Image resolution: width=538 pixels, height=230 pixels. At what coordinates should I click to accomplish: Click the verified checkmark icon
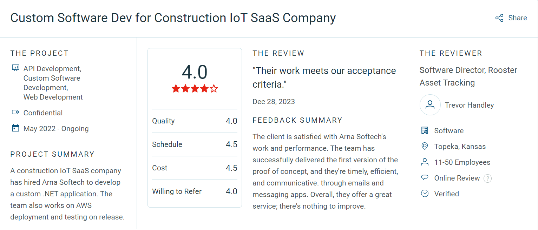(x=425, y=194)
